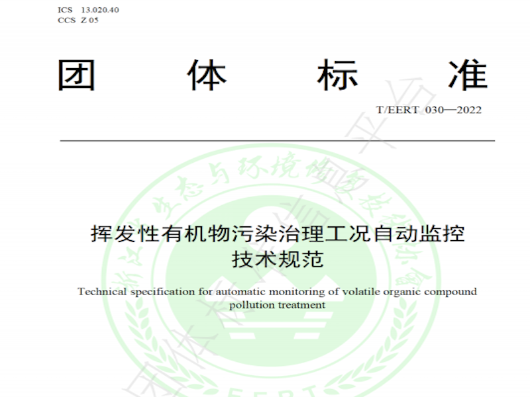Screen dimensions: 530x397
Task: Select the ICS 13.020.40 classification text
Action: 88,10
